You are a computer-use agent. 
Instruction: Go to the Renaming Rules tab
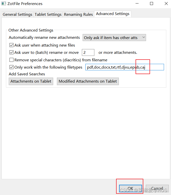click(78, 15)
